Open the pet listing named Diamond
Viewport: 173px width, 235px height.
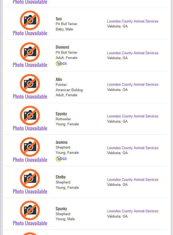(x=62, y=47)
